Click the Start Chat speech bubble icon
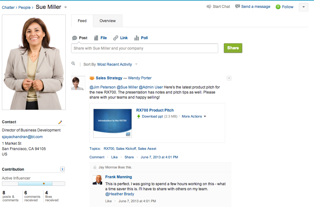The image size is (314, 207). point(209,7)
